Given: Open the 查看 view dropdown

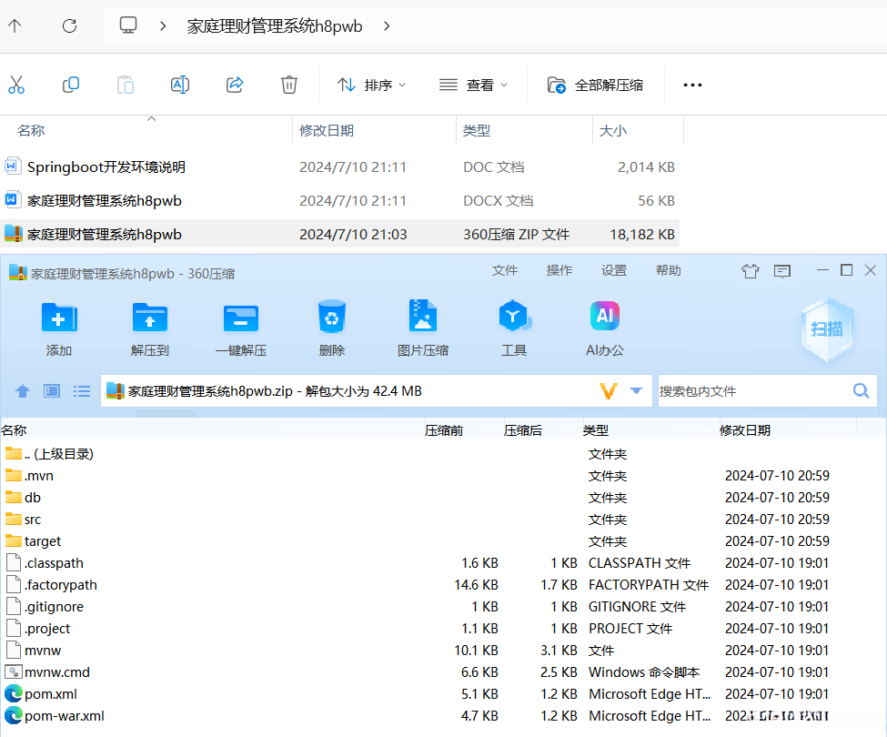Looking at the screenshot, I should [x=473, y=85].
